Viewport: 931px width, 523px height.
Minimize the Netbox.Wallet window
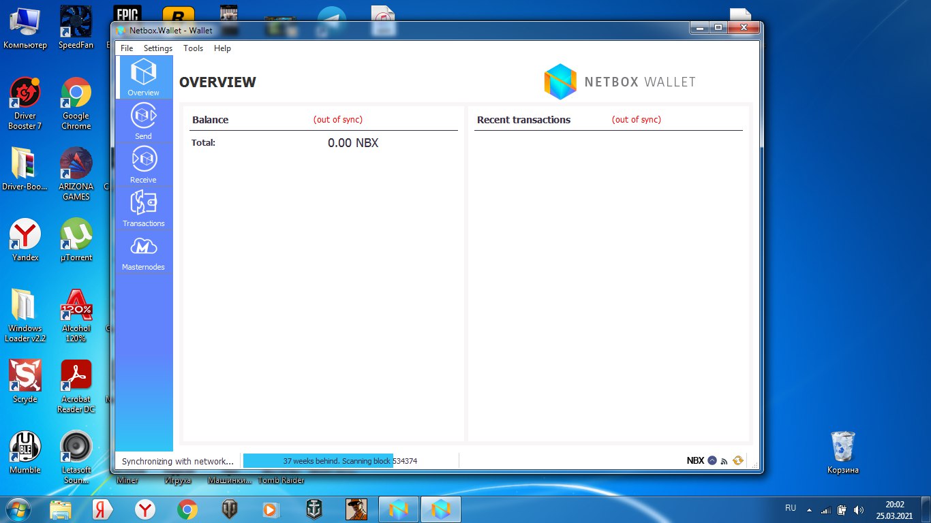700,28
